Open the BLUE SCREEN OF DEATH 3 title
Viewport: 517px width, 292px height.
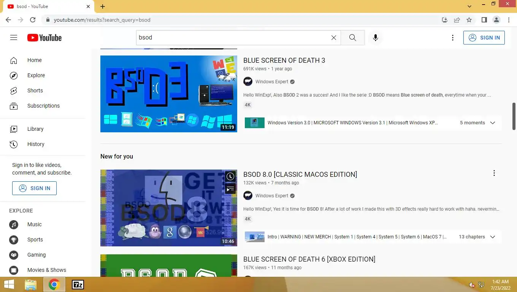[x=284, y=60]
